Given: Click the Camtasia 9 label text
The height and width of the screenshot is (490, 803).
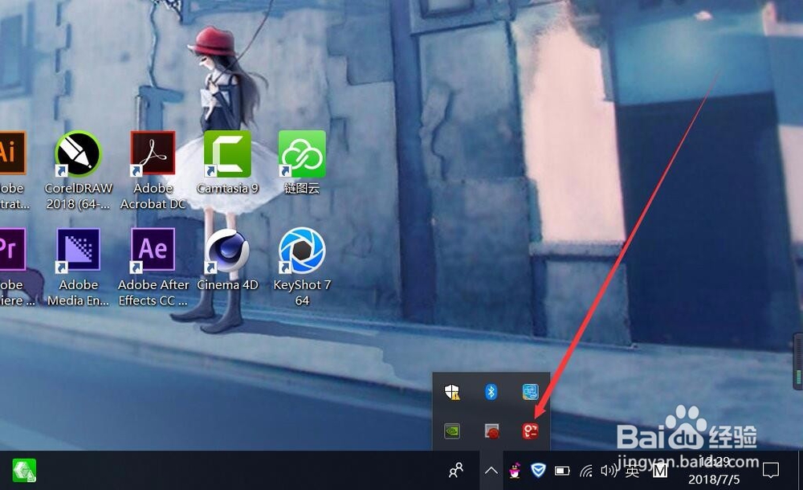Looking at the screenshot, I should pos(227,188).
